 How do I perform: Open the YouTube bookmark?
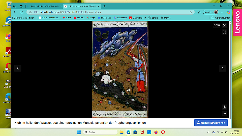tap(79, 18)
